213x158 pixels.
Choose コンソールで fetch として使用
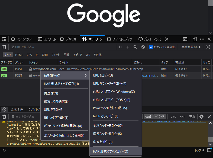[65, 135]
